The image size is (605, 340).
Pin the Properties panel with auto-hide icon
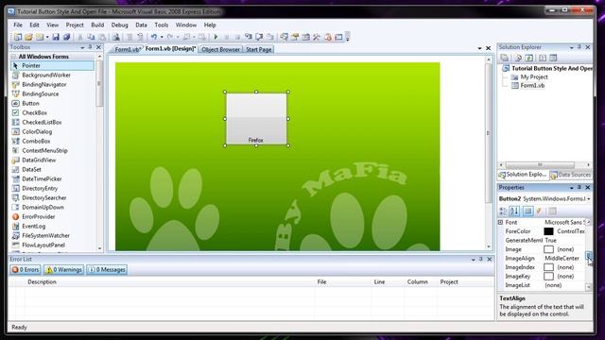coord(579,187)
